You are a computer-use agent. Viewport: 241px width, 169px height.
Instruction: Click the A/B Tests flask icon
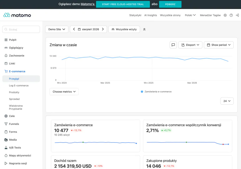(6, 148)
